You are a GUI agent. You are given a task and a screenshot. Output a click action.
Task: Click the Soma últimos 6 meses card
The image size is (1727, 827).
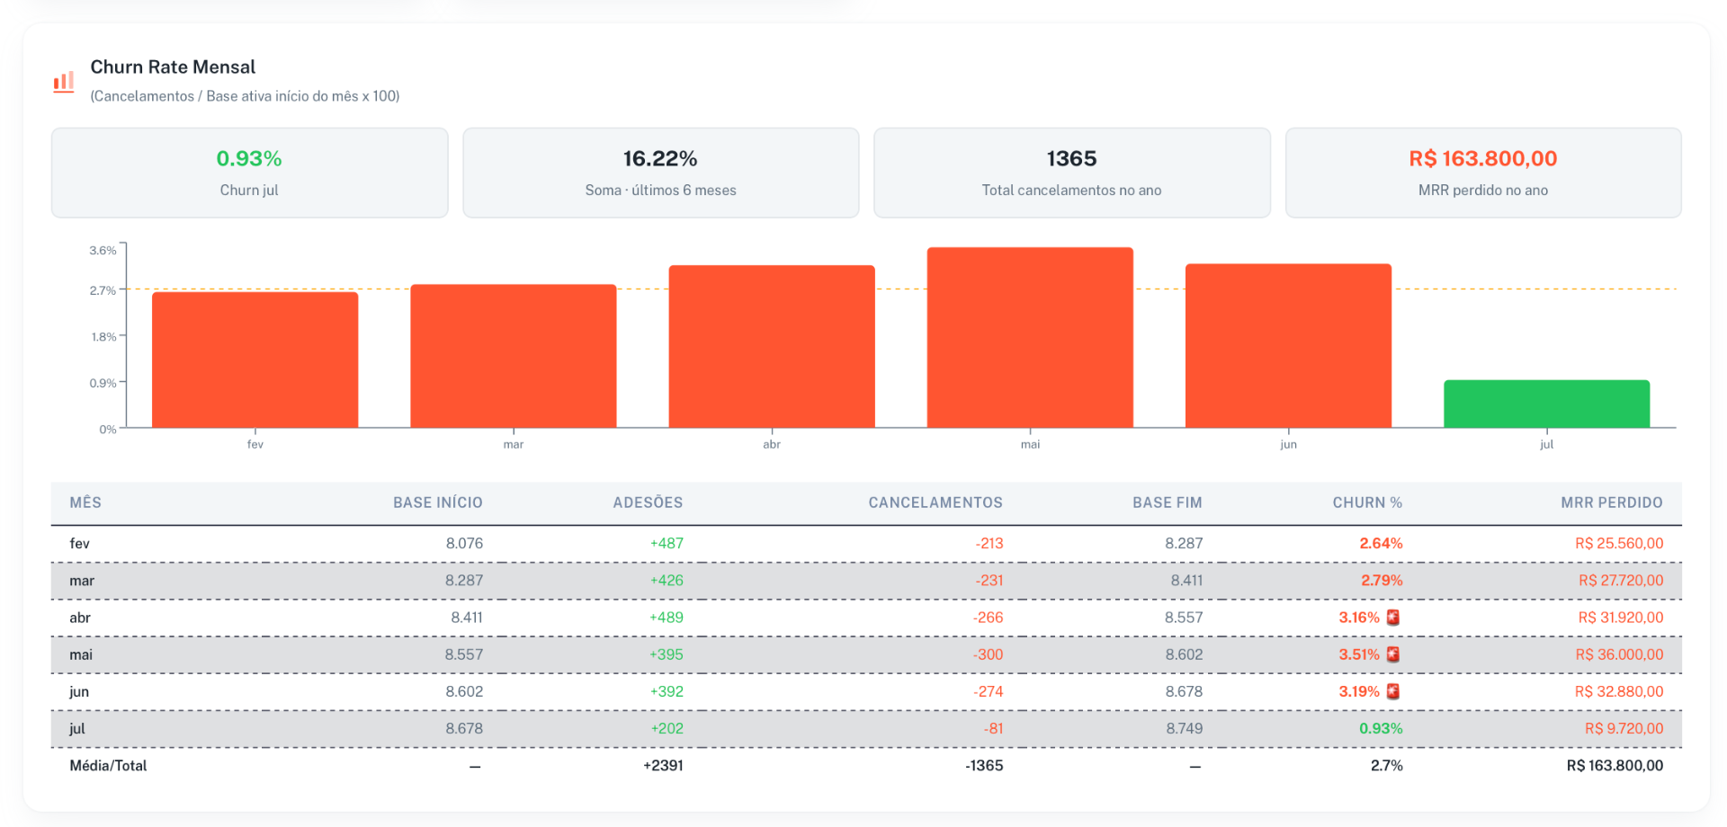661,173
